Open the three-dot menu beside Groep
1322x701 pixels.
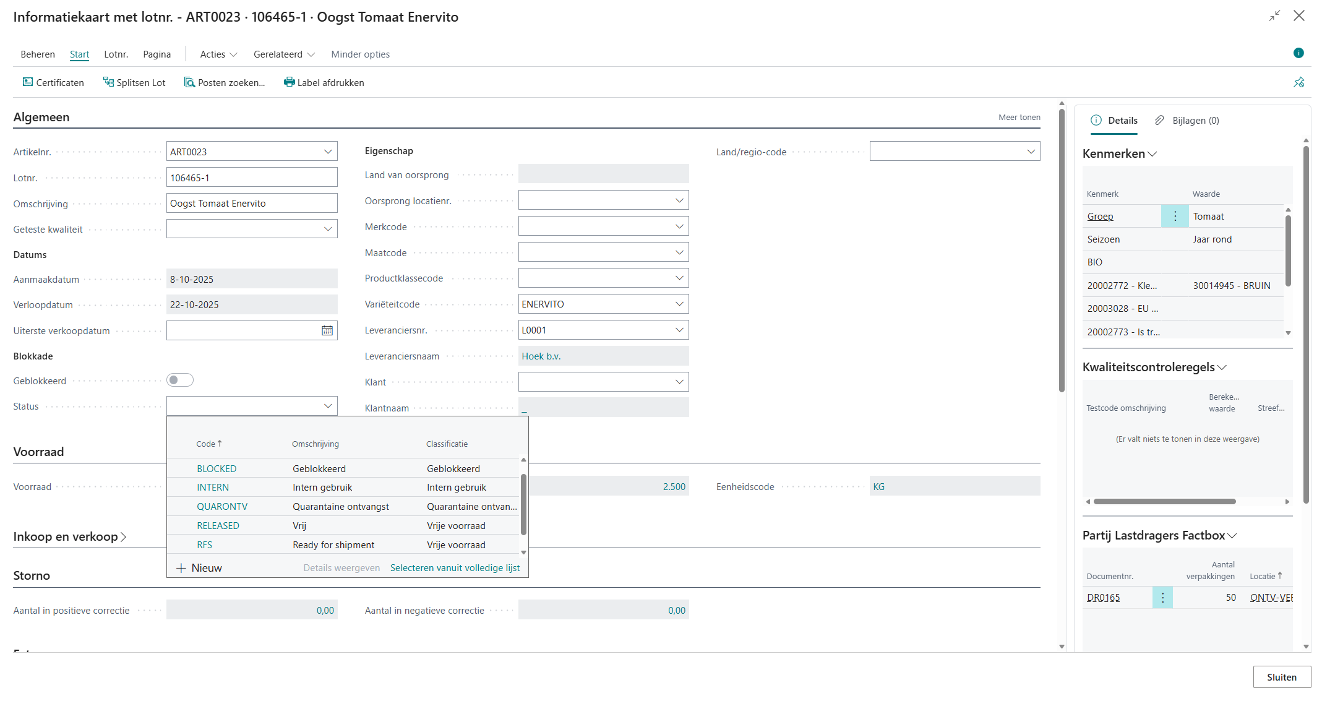1175,217
